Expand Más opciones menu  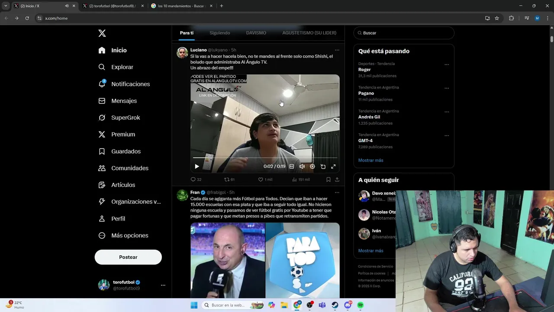[123, 236]
